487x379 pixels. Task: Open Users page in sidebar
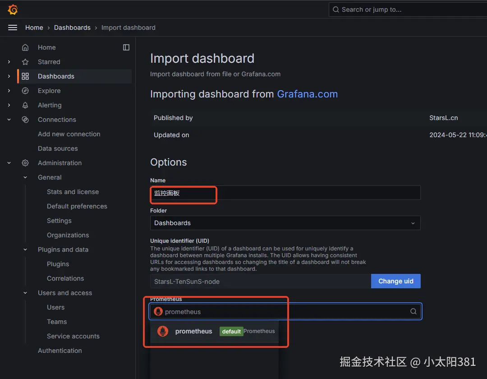click(55, 307)
